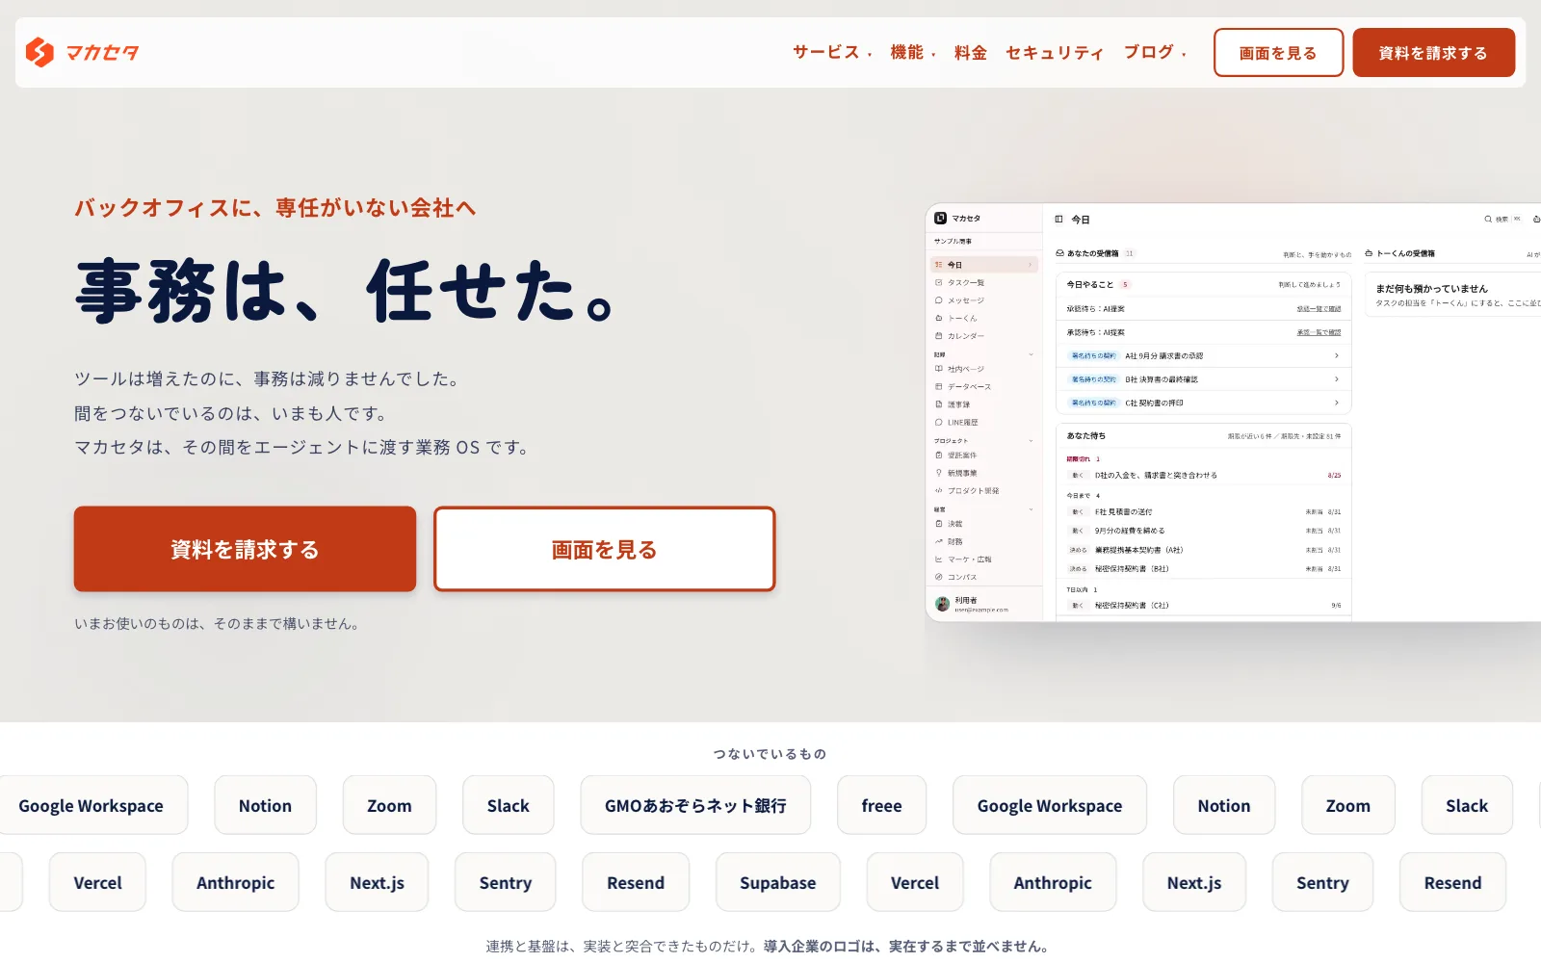Image resolution: width=1541 pixels, height=963 pixels.
Task: Click the app logo icon beside マカセタ in preview
Action: 940,219
